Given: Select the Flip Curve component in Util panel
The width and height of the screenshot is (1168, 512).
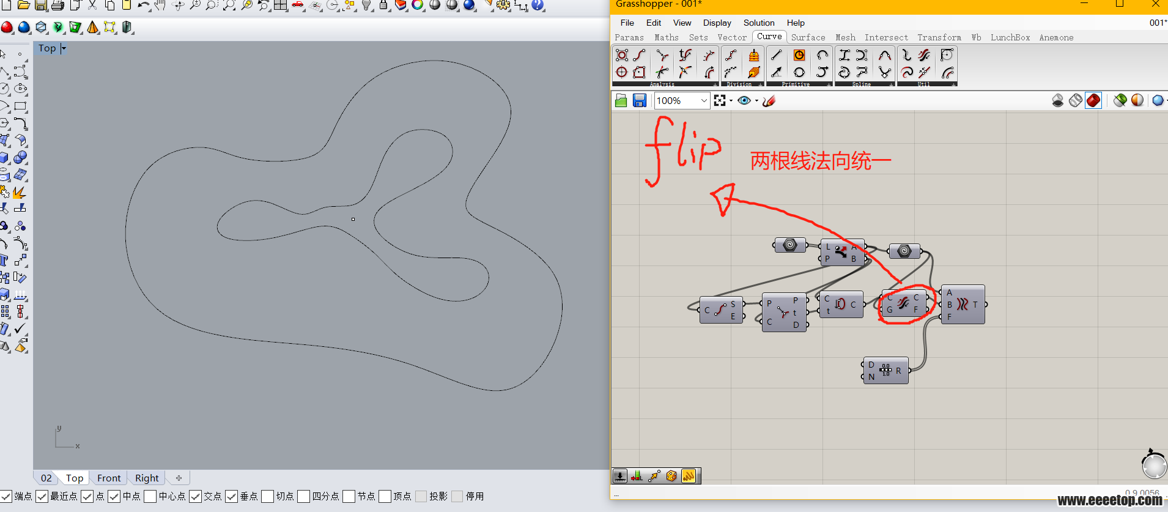Looking at the screenshot, I should point(924,55).
